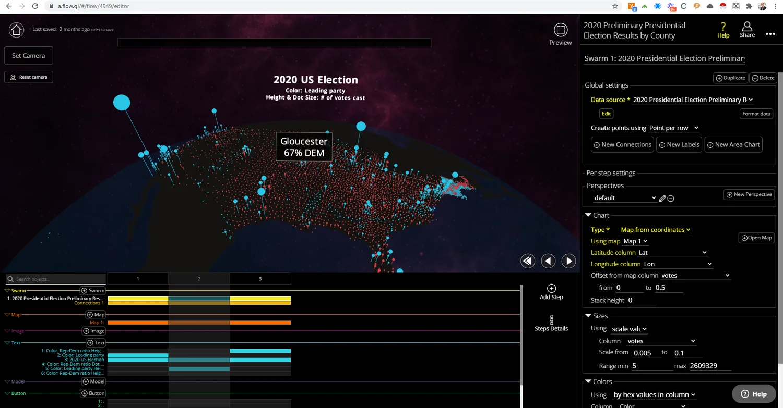Add a new Button object

coord(93,393)
